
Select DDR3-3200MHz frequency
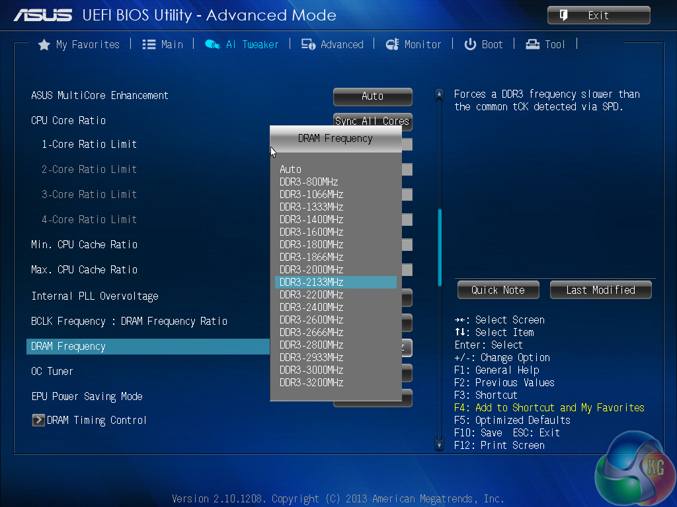[335, 382]
